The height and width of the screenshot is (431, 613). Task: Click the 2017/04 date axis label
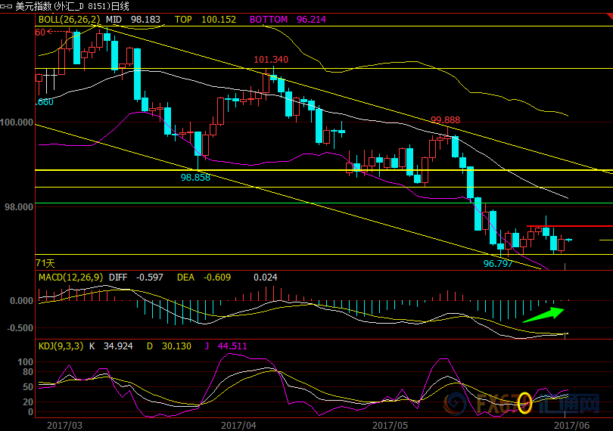pyautogui.click(x=238, y=426)
